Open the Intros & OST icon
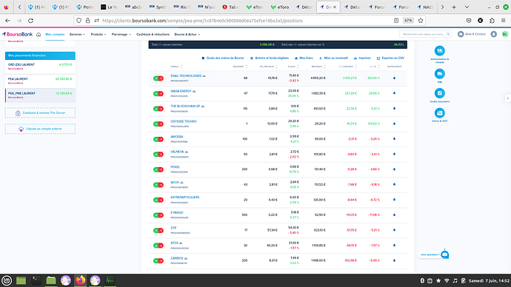The width and height of the screenshot is (511, 287). point(439,113)
